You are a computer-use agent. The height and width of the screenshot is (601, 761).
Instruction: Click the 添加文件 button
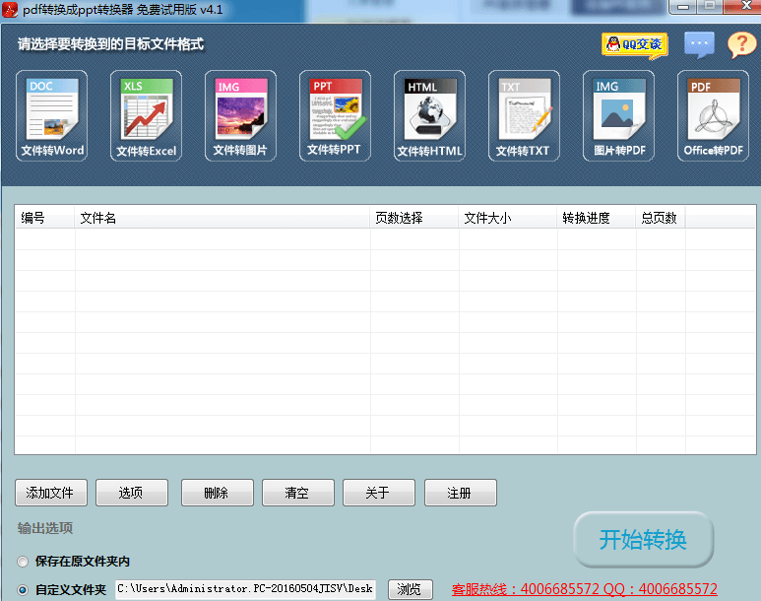coord(51,493)
